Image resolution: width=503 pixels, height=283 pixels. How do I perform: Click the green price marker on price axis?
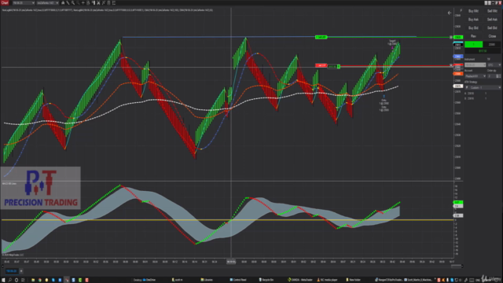(458, 37)
